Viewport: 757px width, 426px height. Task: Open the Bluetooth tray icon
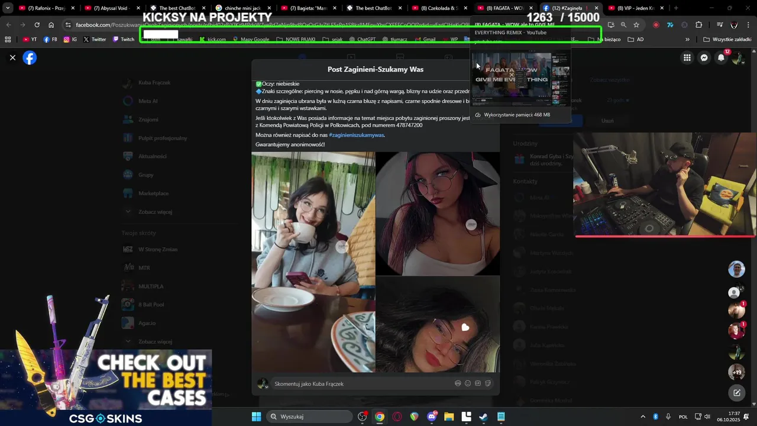655,417
